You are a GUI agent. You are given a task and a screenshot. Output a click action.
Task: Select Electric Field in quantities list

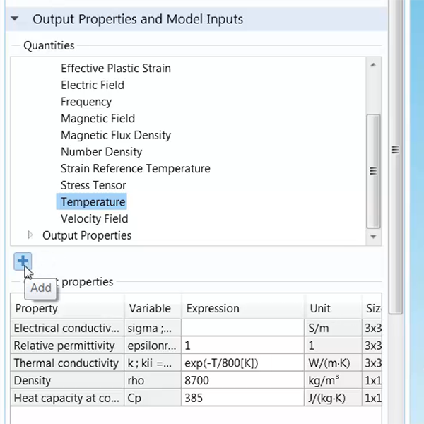tap(92, 85)
